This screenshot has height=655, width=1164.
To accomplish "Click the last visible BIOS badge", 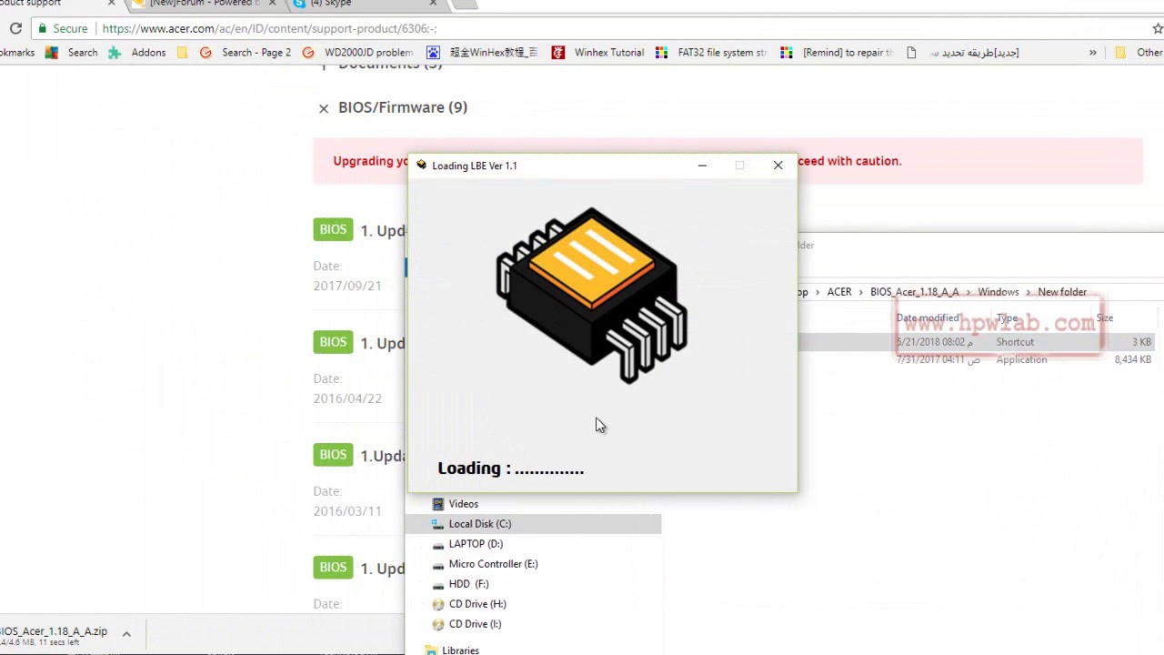I will point(333,568).
